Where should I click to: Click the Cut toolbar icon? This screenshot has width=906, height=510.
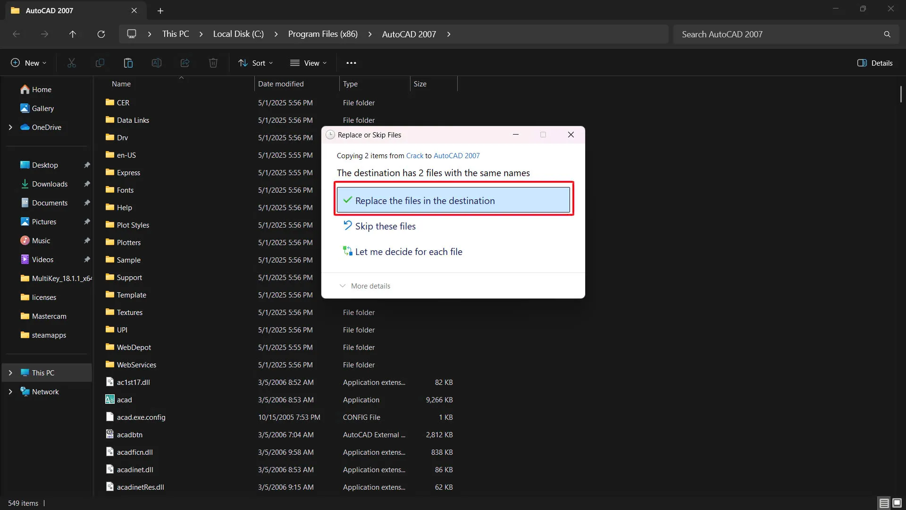pyautogui.click(x=72, y=63)
